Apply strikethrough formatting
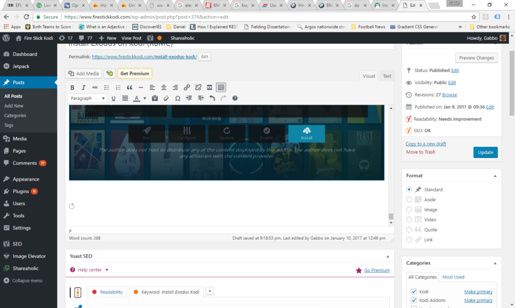The image size is (515, 308). pyautogui.click(x=95, y=88)
